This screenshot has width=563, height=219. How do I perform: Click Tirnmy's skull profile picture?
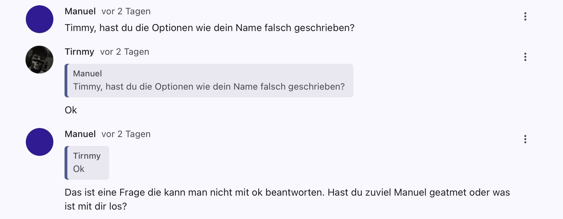pos(39,60)
